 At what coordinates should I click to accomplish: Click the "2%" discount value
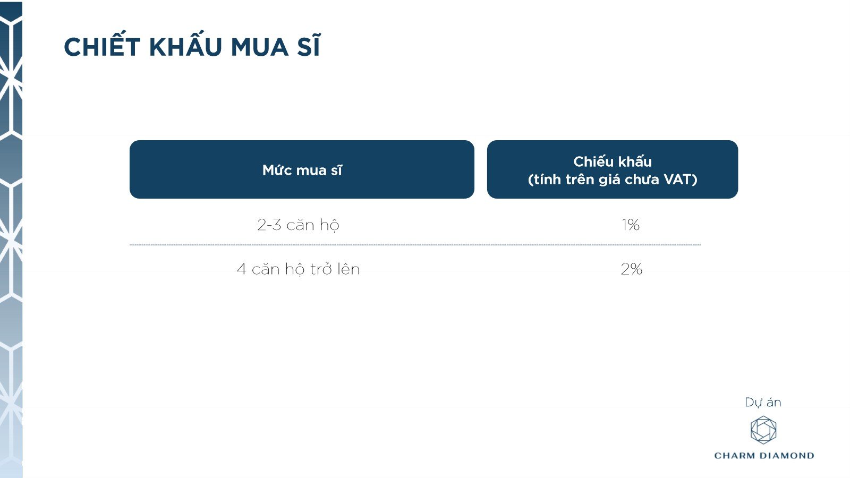click(x=631, y=269)
